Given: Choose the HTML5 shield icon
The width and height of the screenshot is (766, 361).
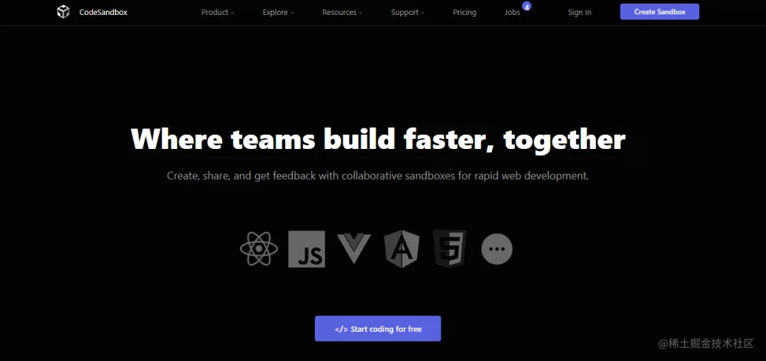Looking at the screenshot, I should (450, 249).
